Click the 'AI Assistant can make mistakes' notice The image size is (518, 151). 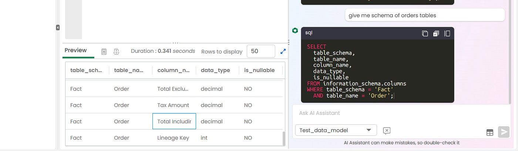401,143
